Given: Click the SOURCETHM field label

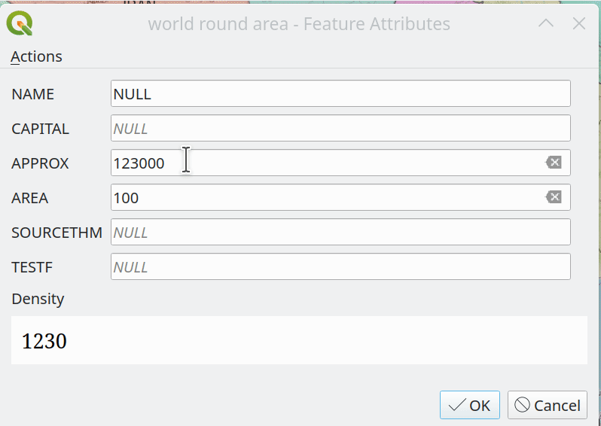Looking at the screenshot, I should [56, 233].
